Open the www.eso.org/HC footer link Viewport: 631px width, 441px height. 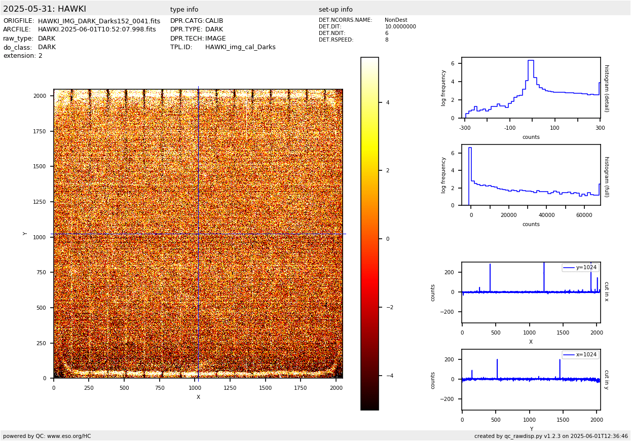click(69, 436)
